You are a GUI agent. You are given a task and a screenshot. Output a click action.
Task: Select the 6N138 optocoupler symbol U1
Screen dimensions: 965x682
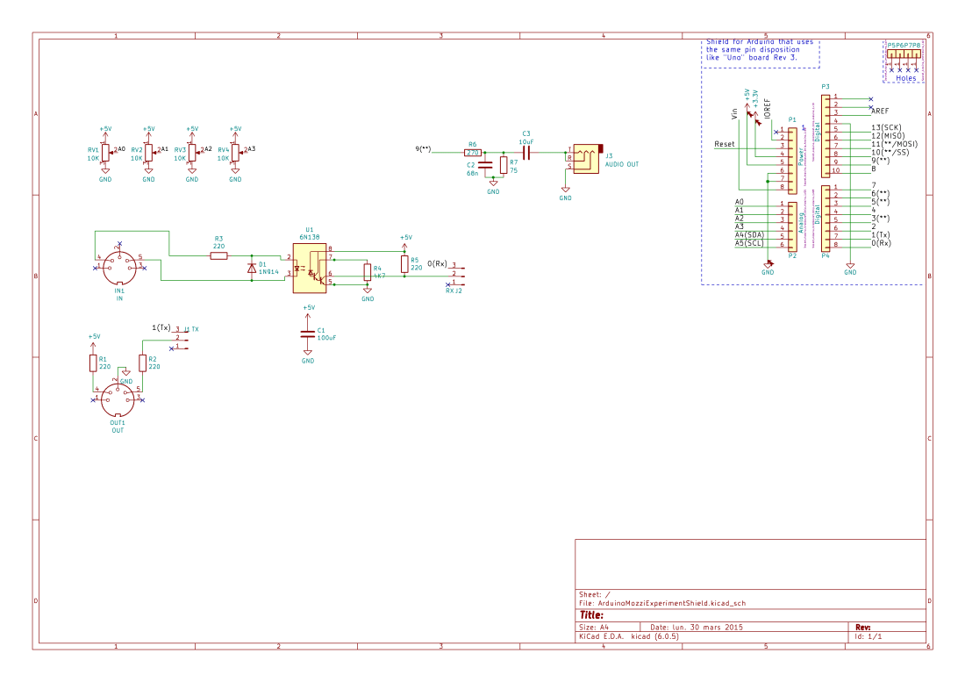[x=309, y=269]
